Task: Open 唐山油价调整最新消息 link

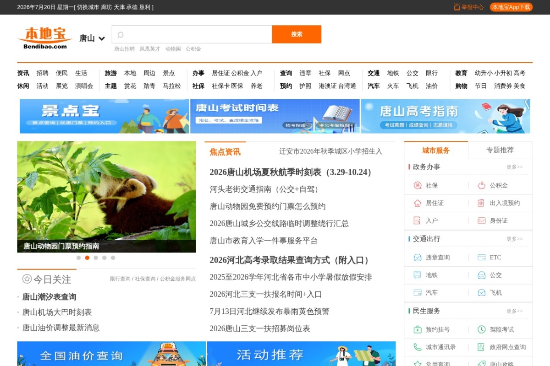Action: (x=61, y=328)
